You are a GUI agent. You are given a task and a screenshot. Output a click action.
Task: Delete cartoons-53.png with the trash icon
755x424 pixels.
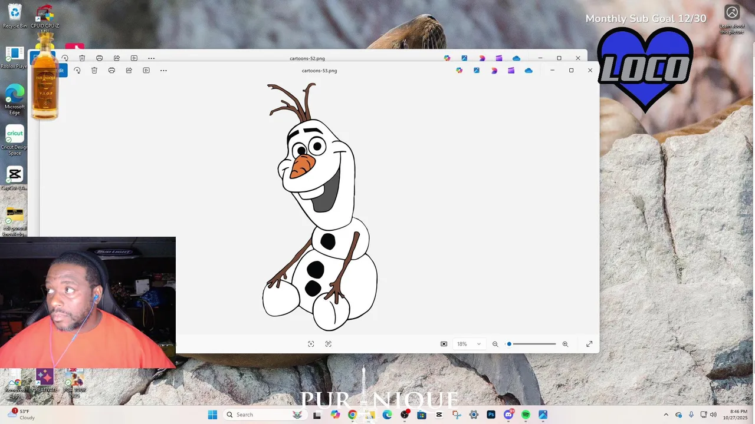point(94,71)
